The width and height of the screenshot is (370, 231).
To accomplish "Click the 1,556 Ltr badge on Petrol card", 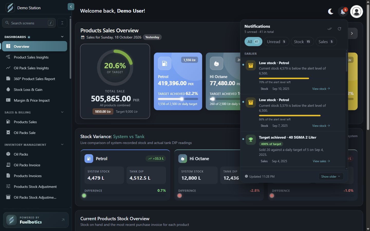I will tap(189, 60).
